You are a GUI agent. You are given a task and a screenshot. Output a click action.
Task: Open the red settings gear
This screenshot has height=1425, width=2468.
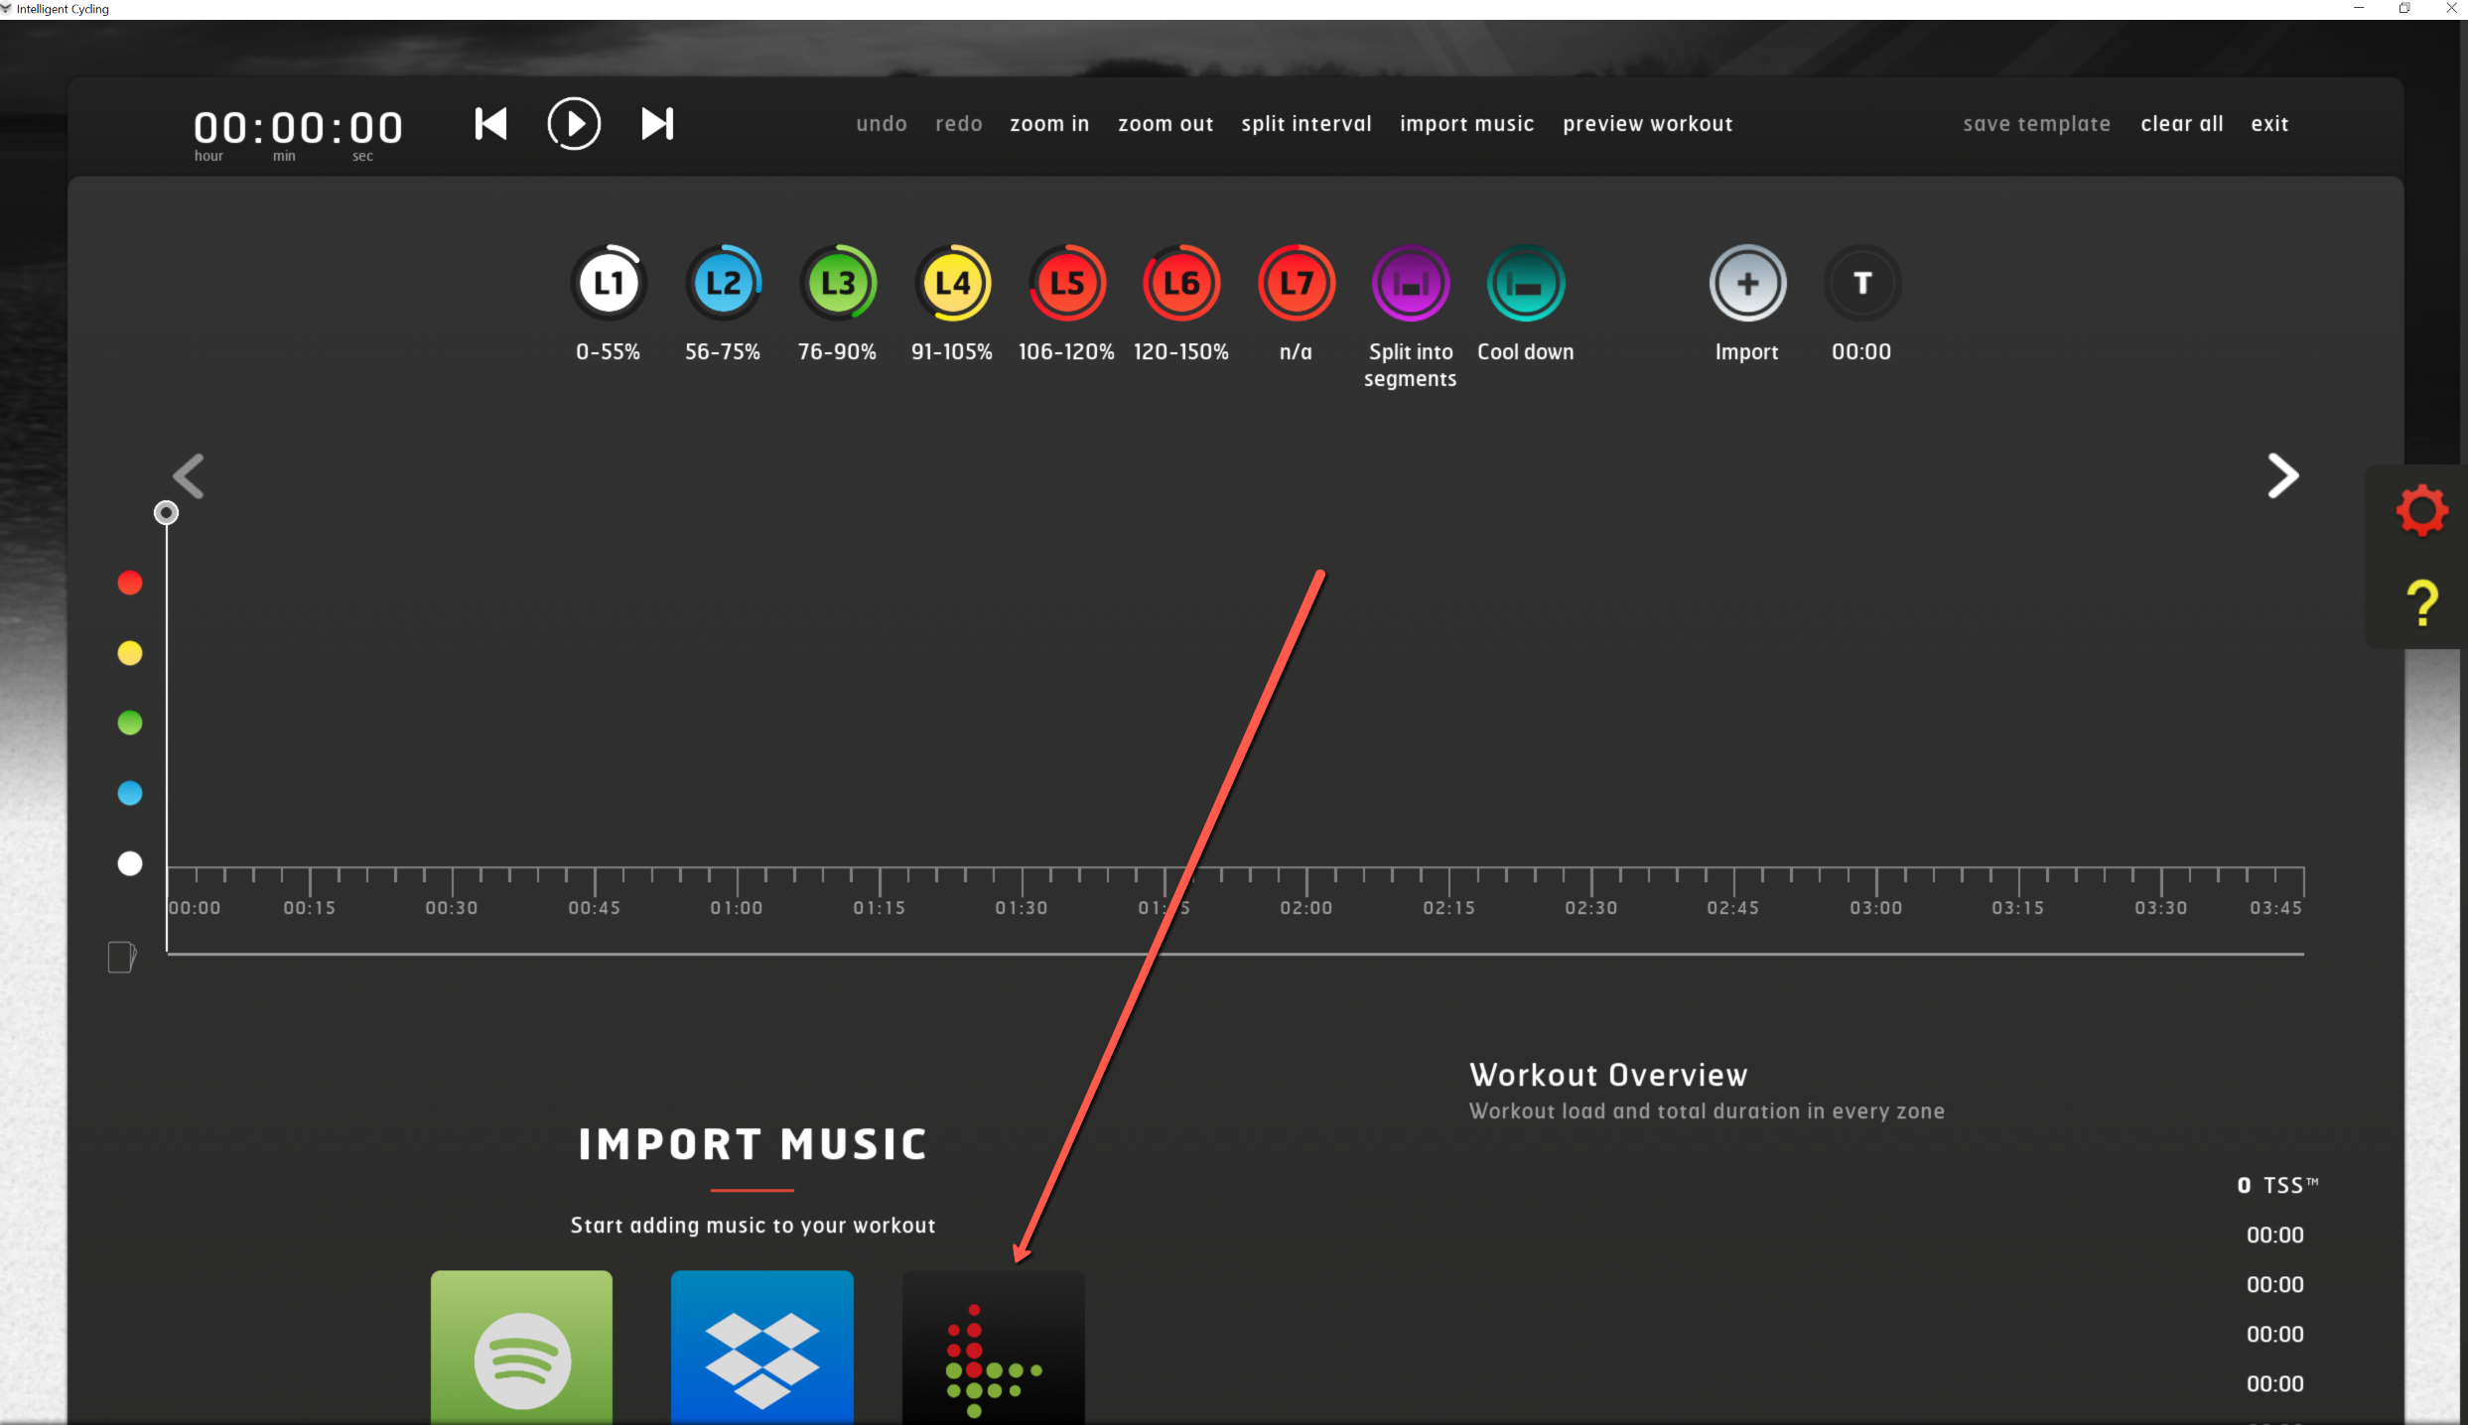pos(2421,510)
